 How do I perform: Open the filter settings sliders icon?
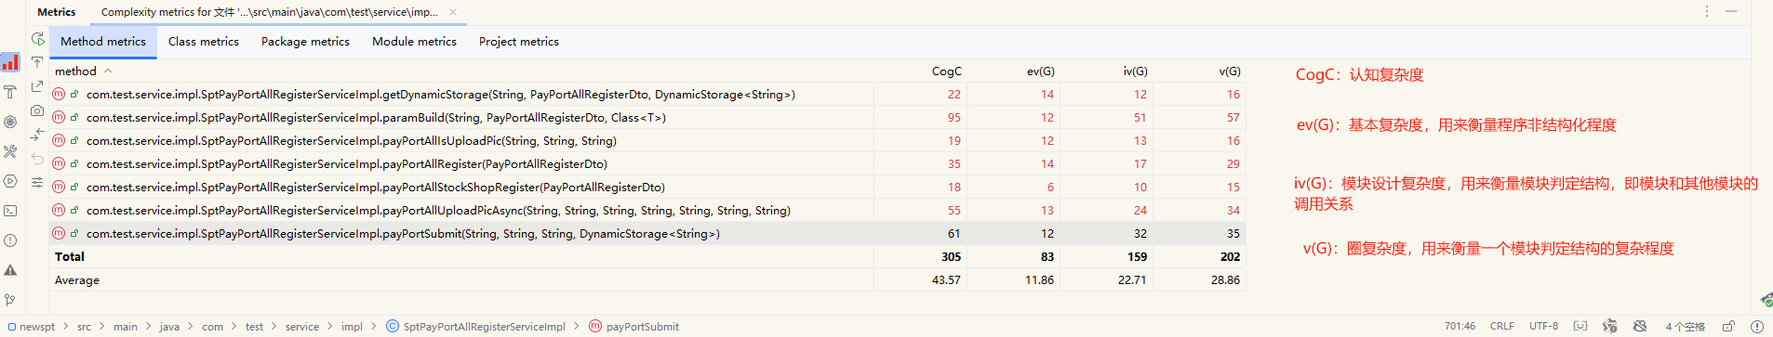(37, 183)
